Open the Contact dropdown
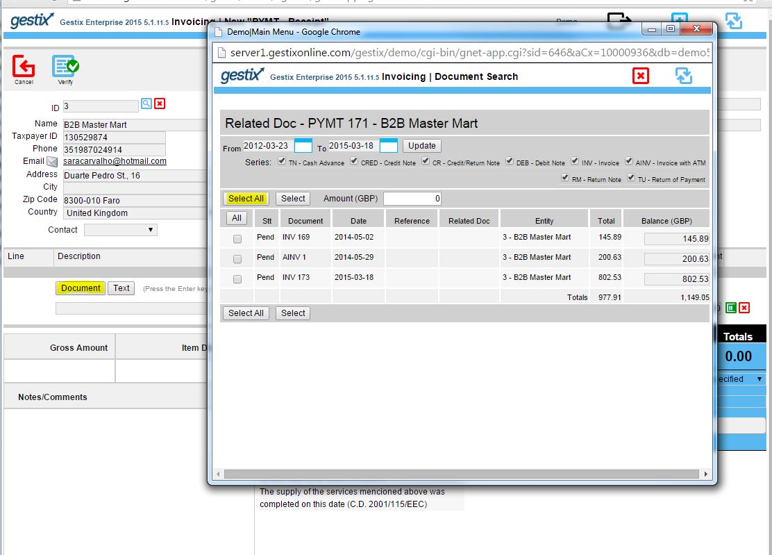Screen dimensions: 772x555 click(x=121, y=230)
